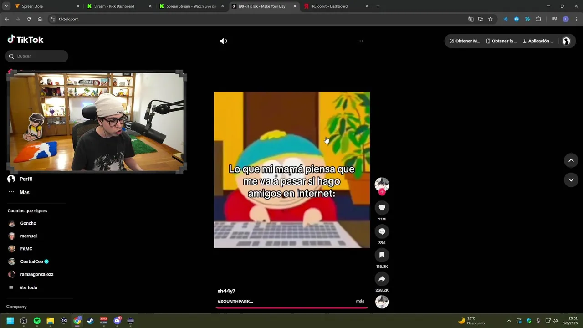Pause the South Park video
This screenshot has width=583, height=328.
291,170
